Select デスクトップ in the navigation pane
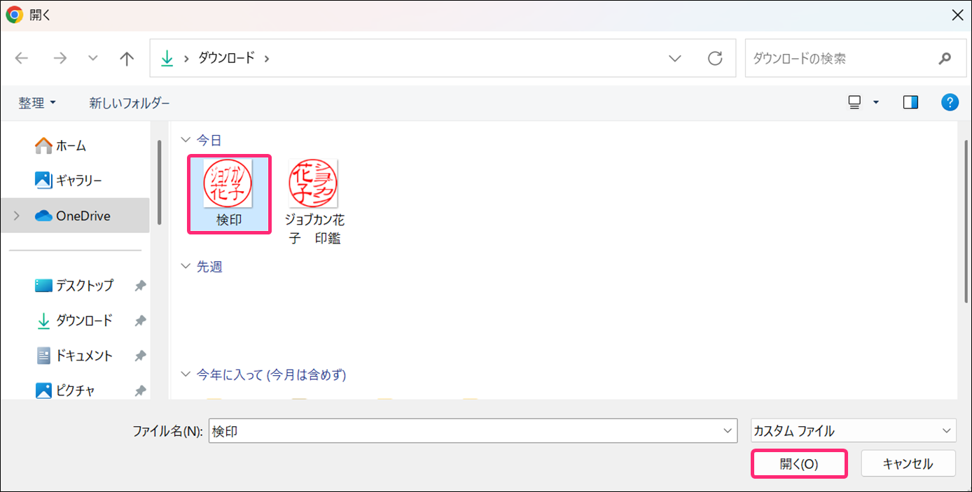 [84, 286]
